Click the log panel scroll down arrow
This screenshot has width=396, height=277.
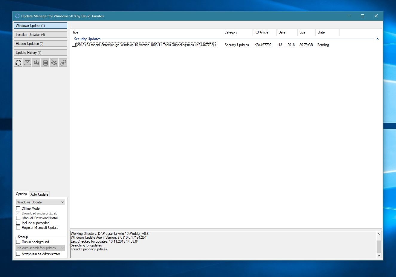point(379,256)
